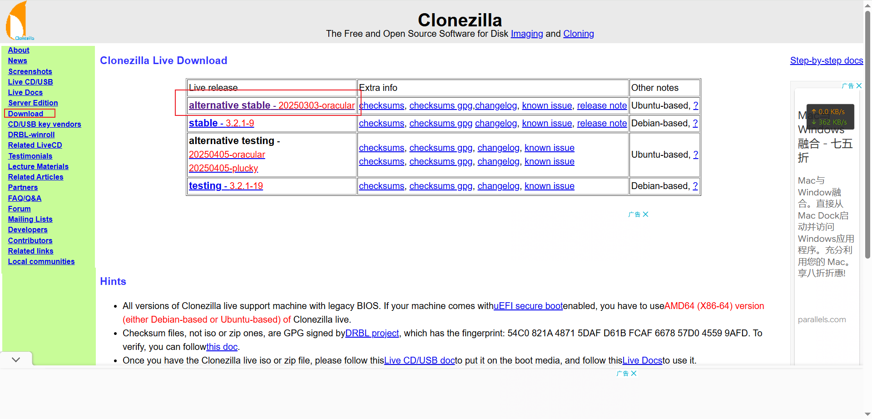This screenshot has height=419, width=872.
Task: Open Live CD/USB doc link in Hints
Action: pos(420,360)
